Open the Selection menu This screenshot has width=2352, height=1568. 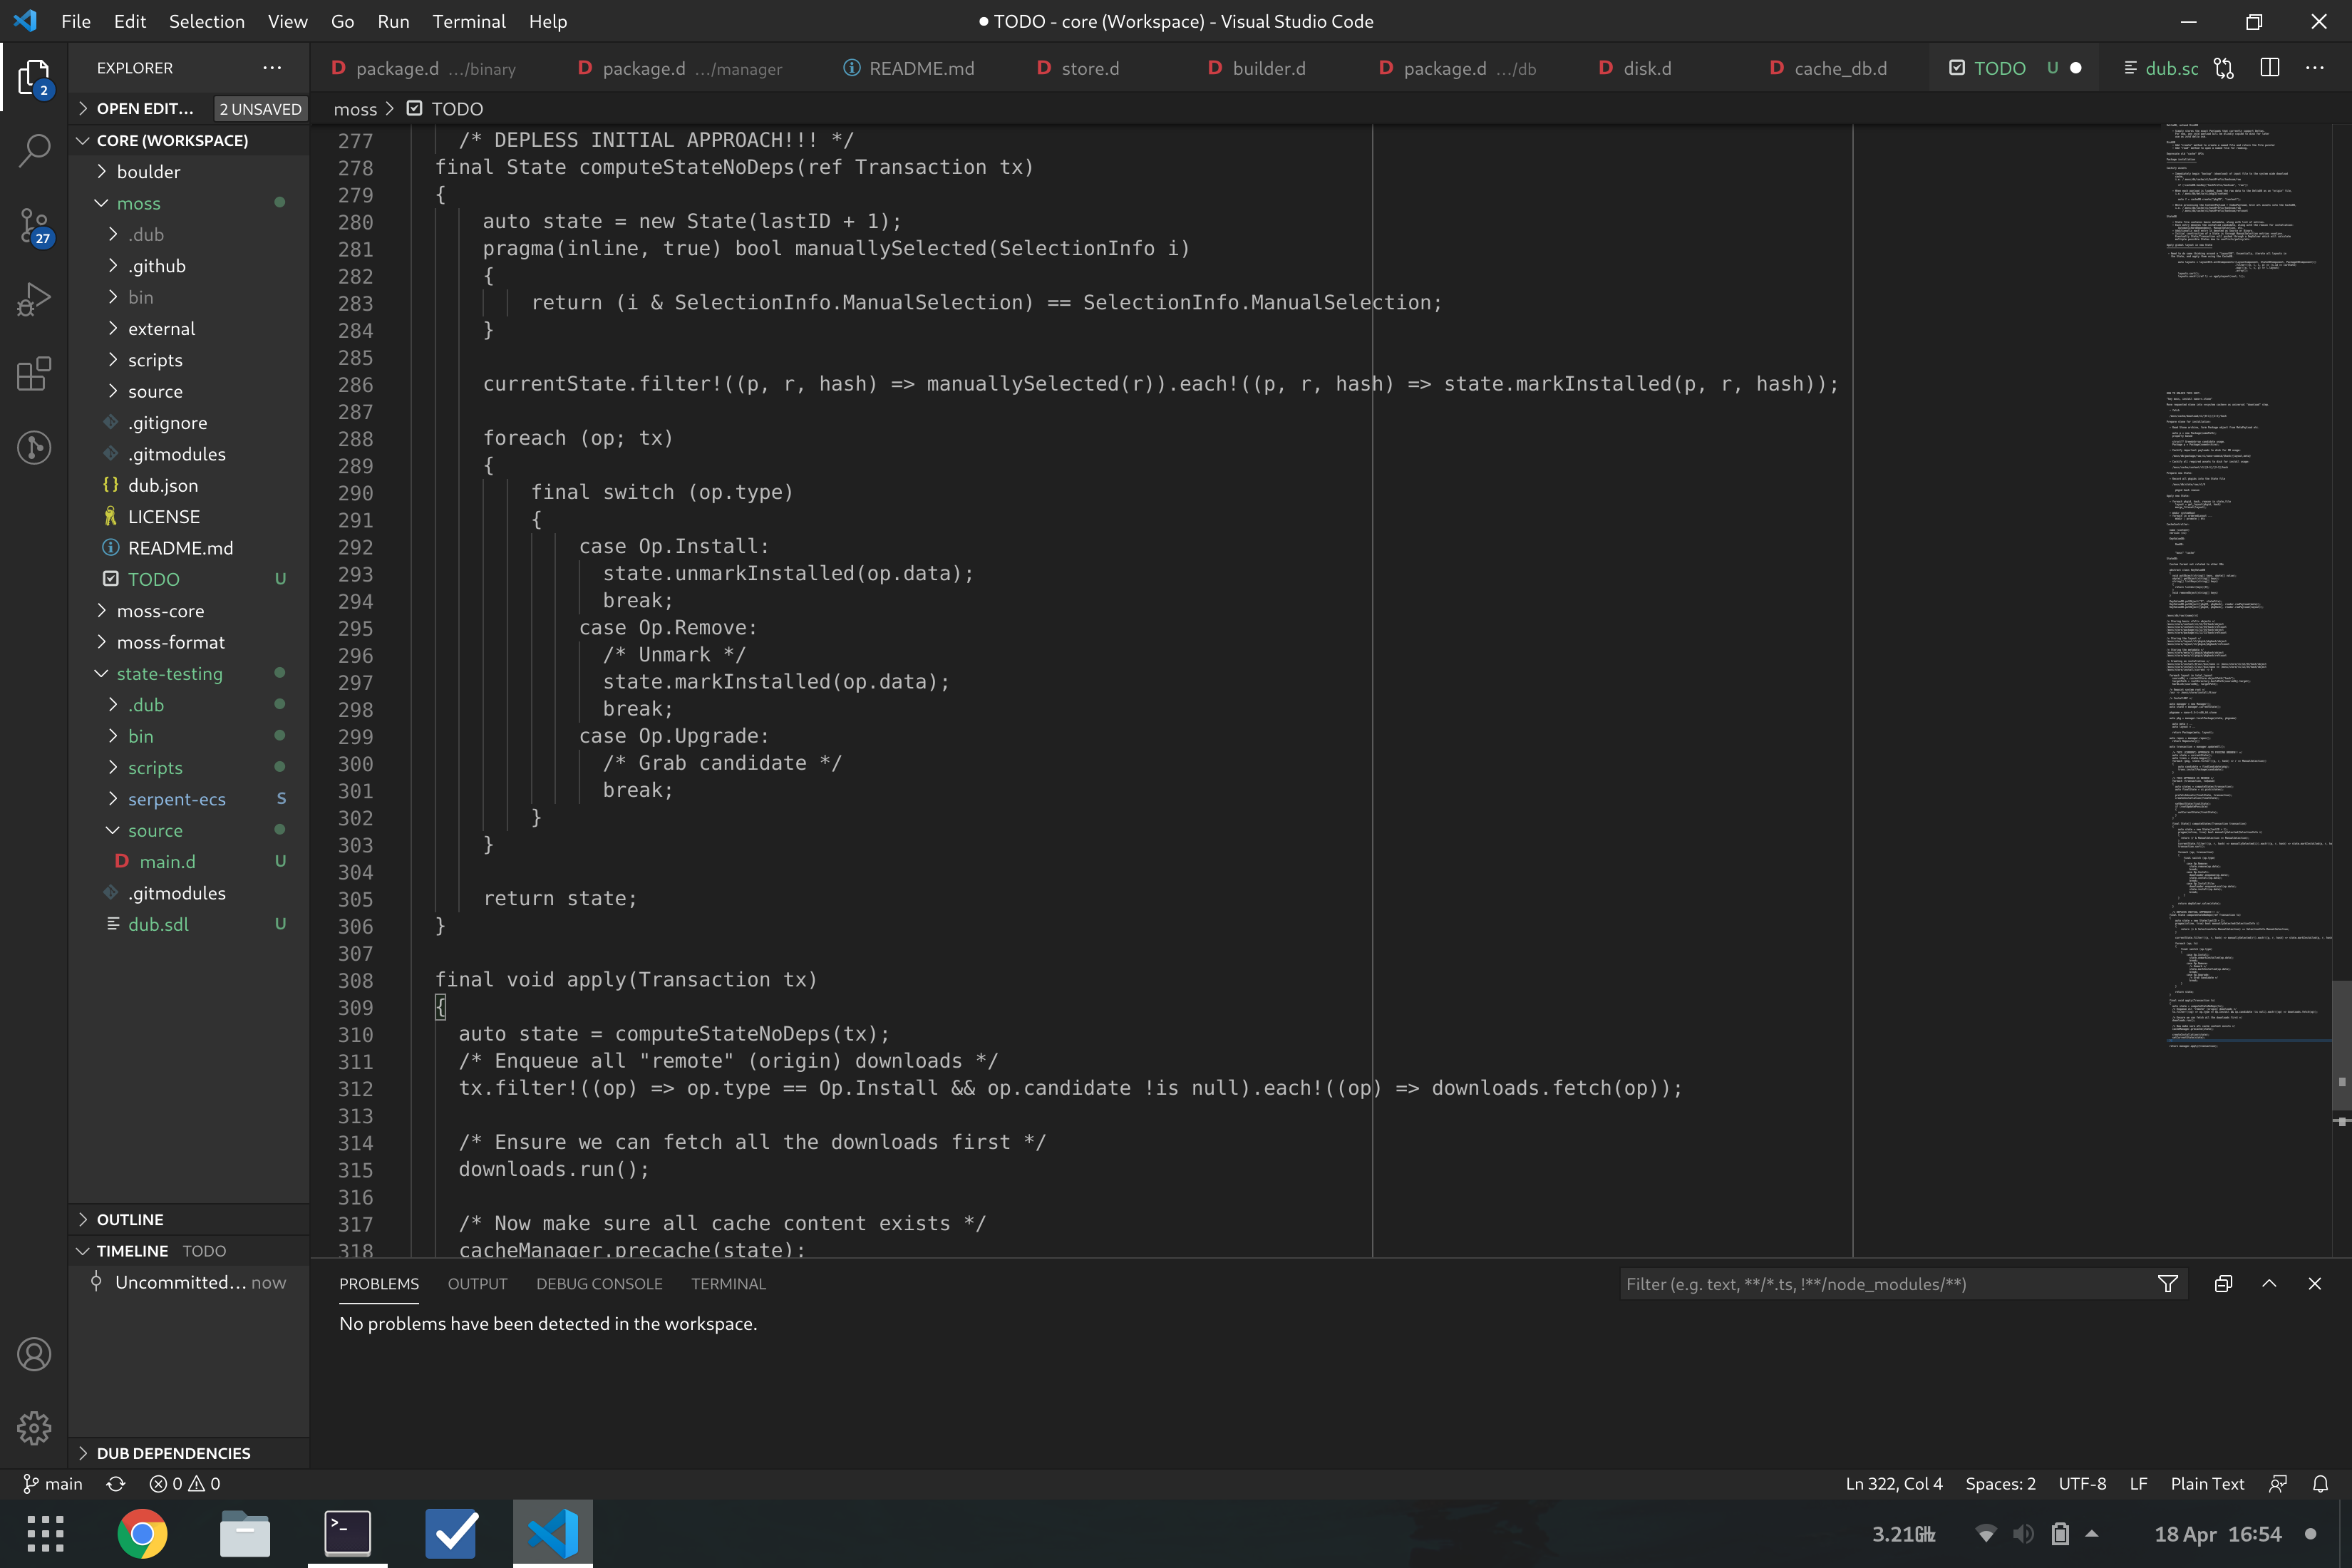[x=207, y=21]
